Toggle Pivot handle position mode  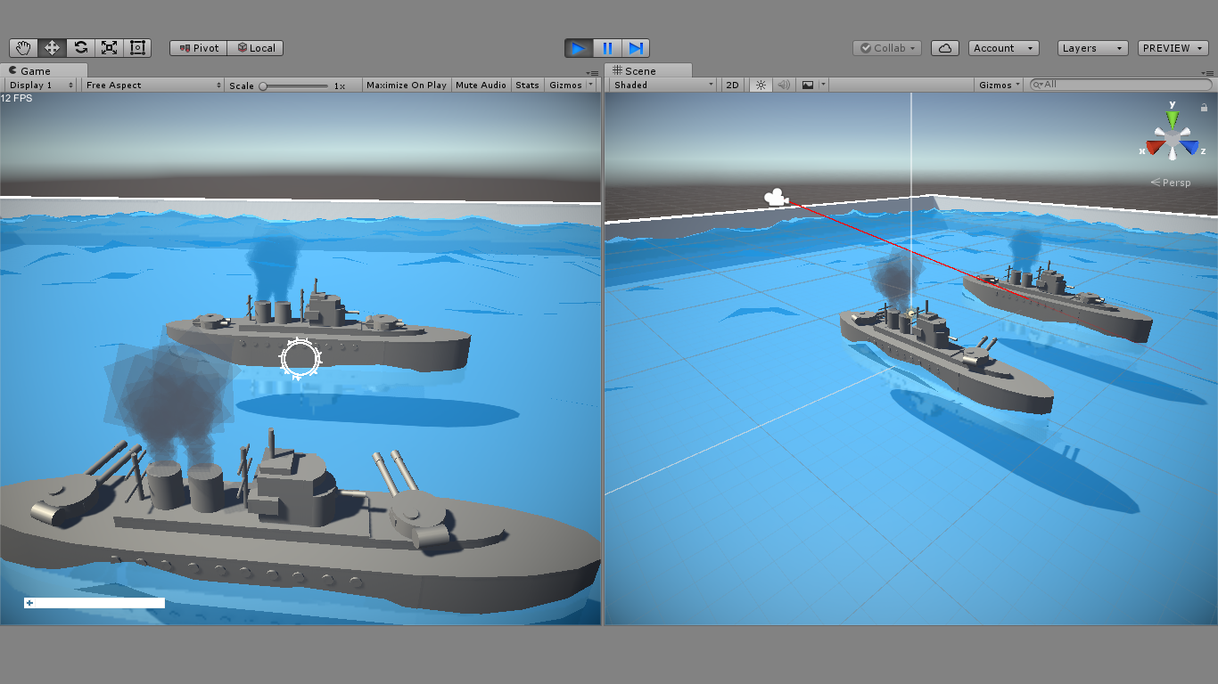199,48
